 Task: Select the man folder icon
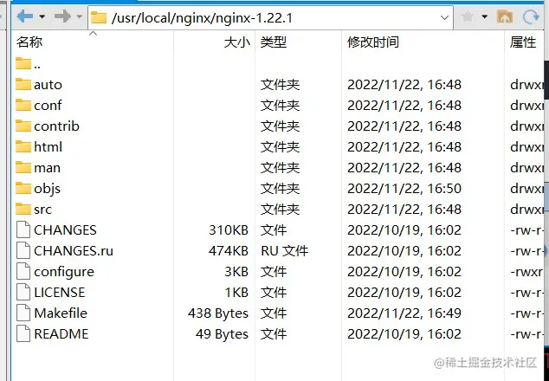click(23, 168)
